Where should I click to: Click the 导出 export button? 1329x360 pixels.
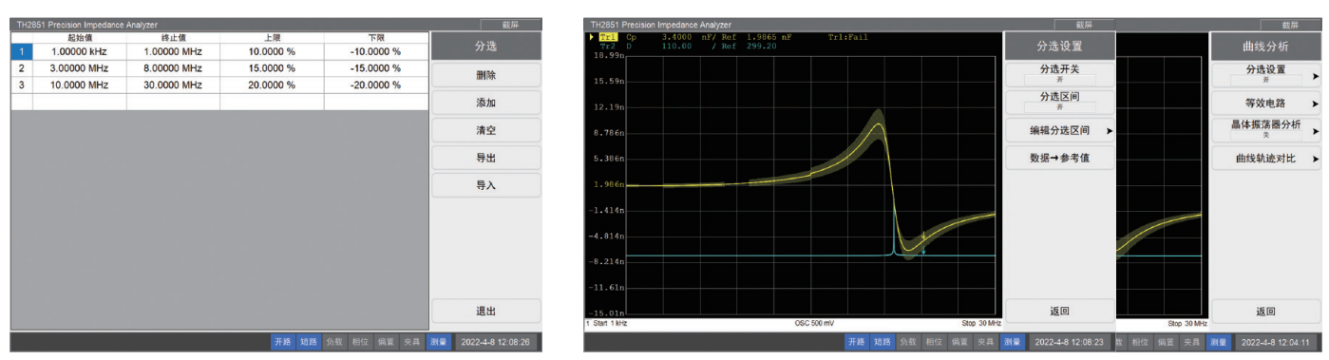pyautogui.click(x=485, y=158)
